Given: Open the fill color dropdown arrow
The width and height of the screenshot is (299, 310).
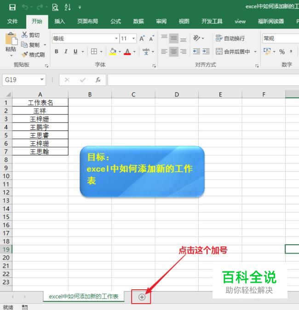Looking at the screenshot, I should (120, 52).
